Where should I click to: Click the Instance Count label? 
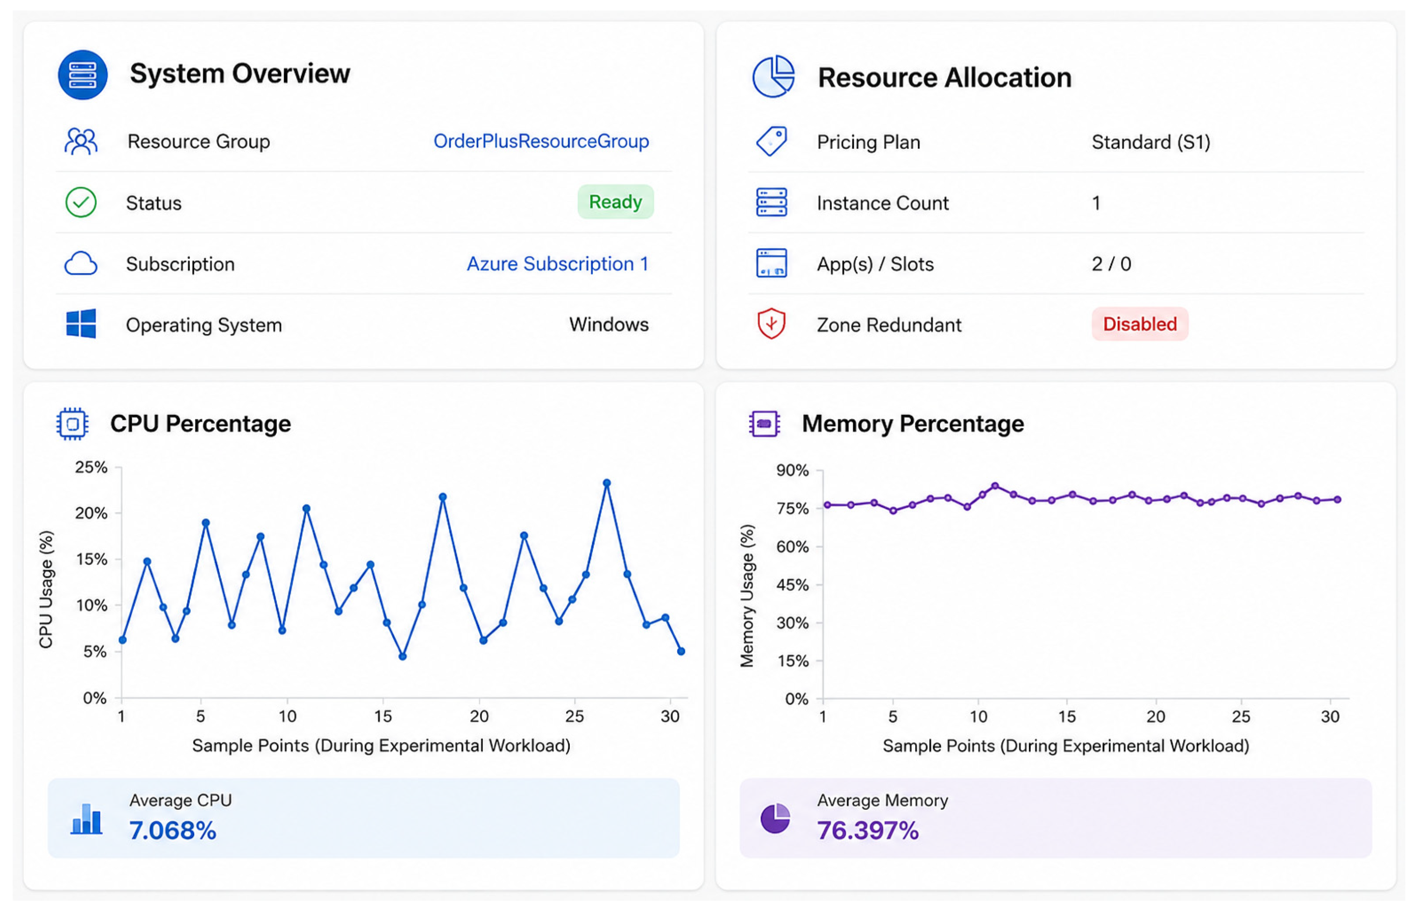883,203
